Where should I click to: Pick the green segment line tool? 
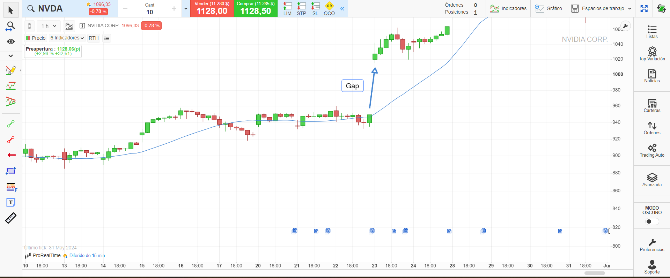click(x=11, y=124)
